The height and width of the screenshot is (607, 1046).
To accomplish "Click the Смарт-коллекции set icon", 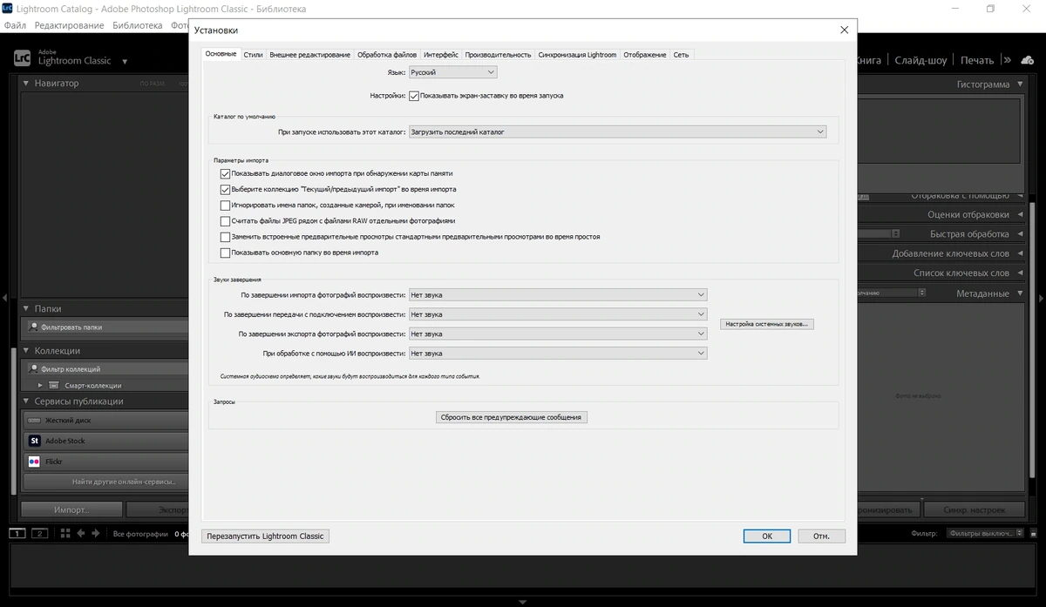I will [54, 385].
